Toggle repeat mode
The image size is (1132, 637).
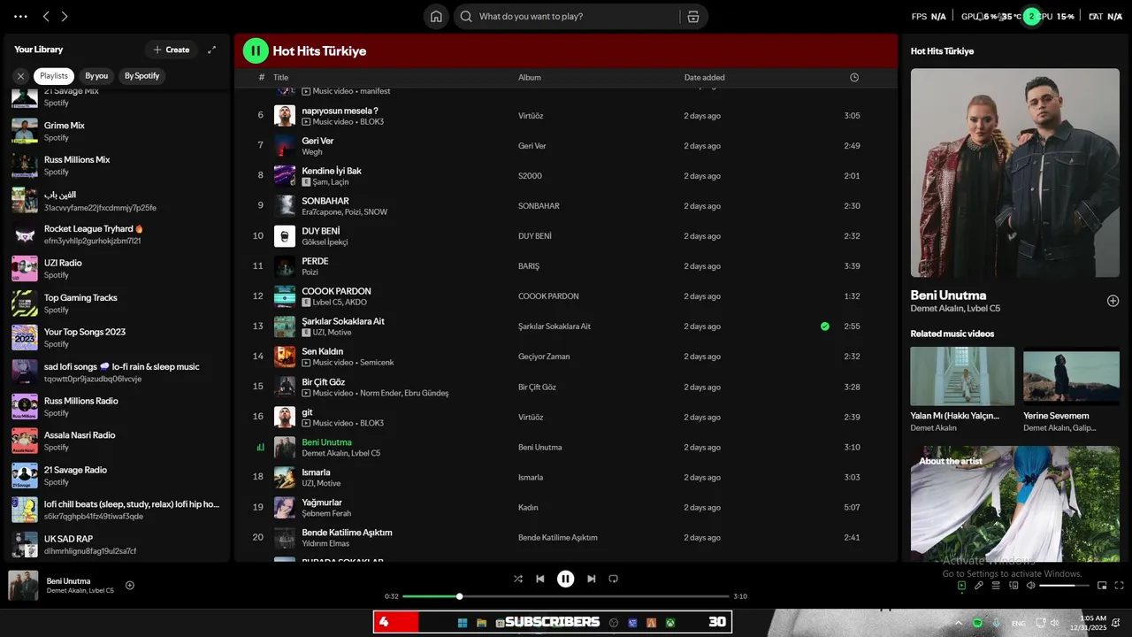[x=613, y=579]
